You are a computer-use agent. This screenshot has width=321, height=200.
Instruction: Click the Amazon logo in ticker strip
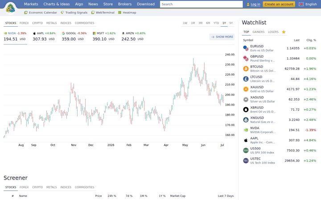(123, 33)
